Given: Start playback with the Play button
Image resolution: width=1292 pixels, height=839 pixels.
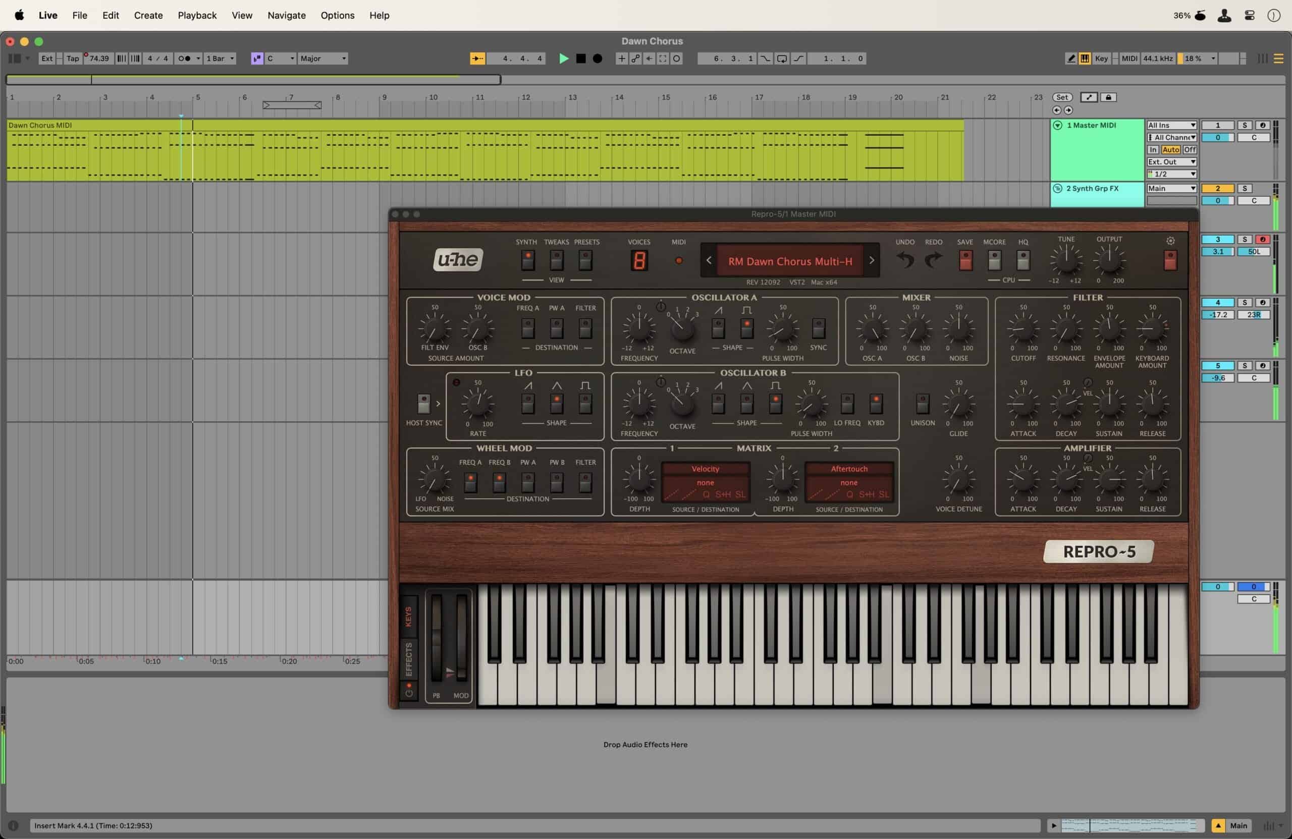Looking at the screenshot, I should 564,59.
